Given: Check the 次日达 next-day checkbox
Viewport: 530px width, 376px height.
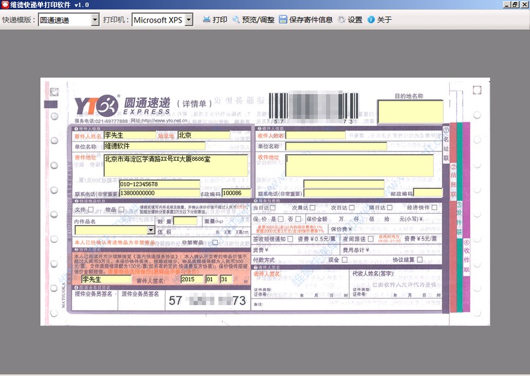Looking at the screenshot, I should pos(352,207).
